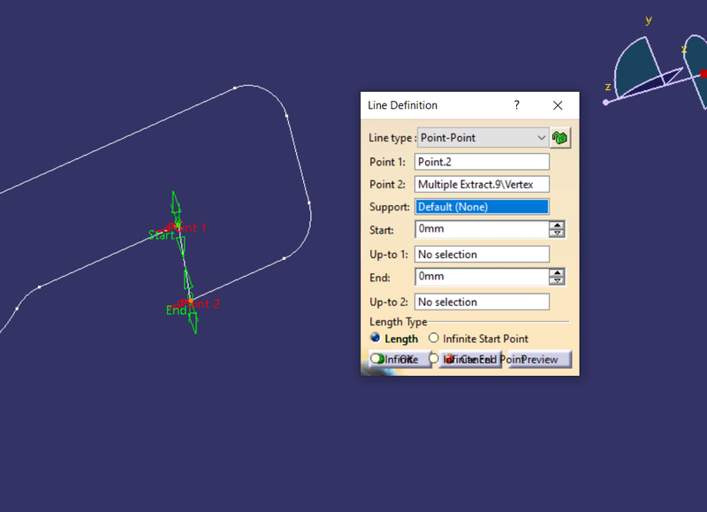Open the Line type dropdown

(540, 138)
